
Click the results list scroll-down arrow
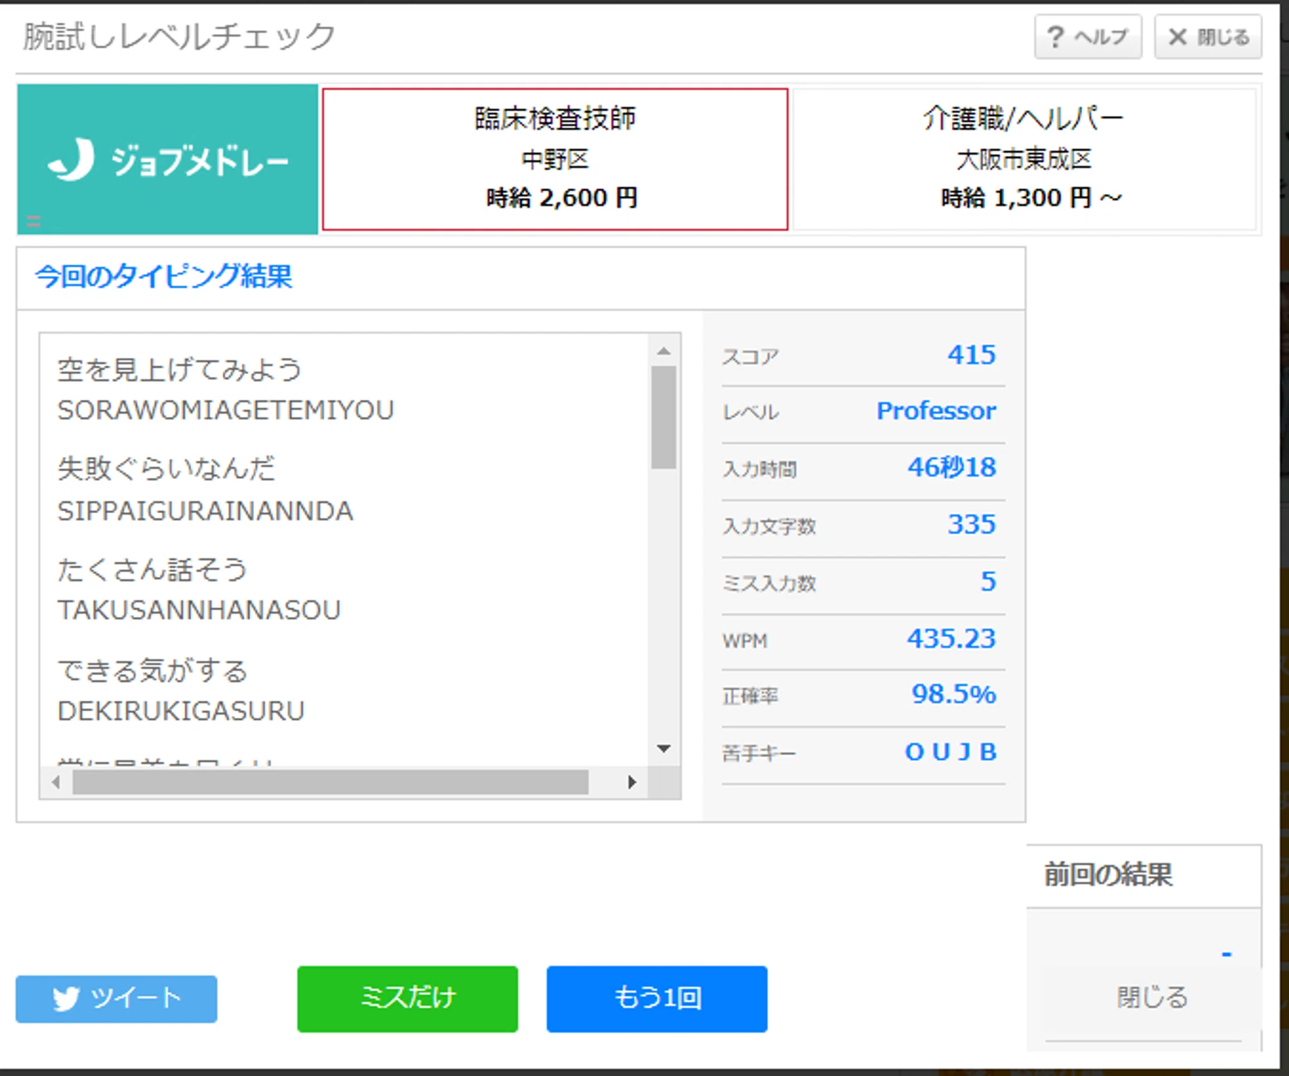(x=664, y=748)
